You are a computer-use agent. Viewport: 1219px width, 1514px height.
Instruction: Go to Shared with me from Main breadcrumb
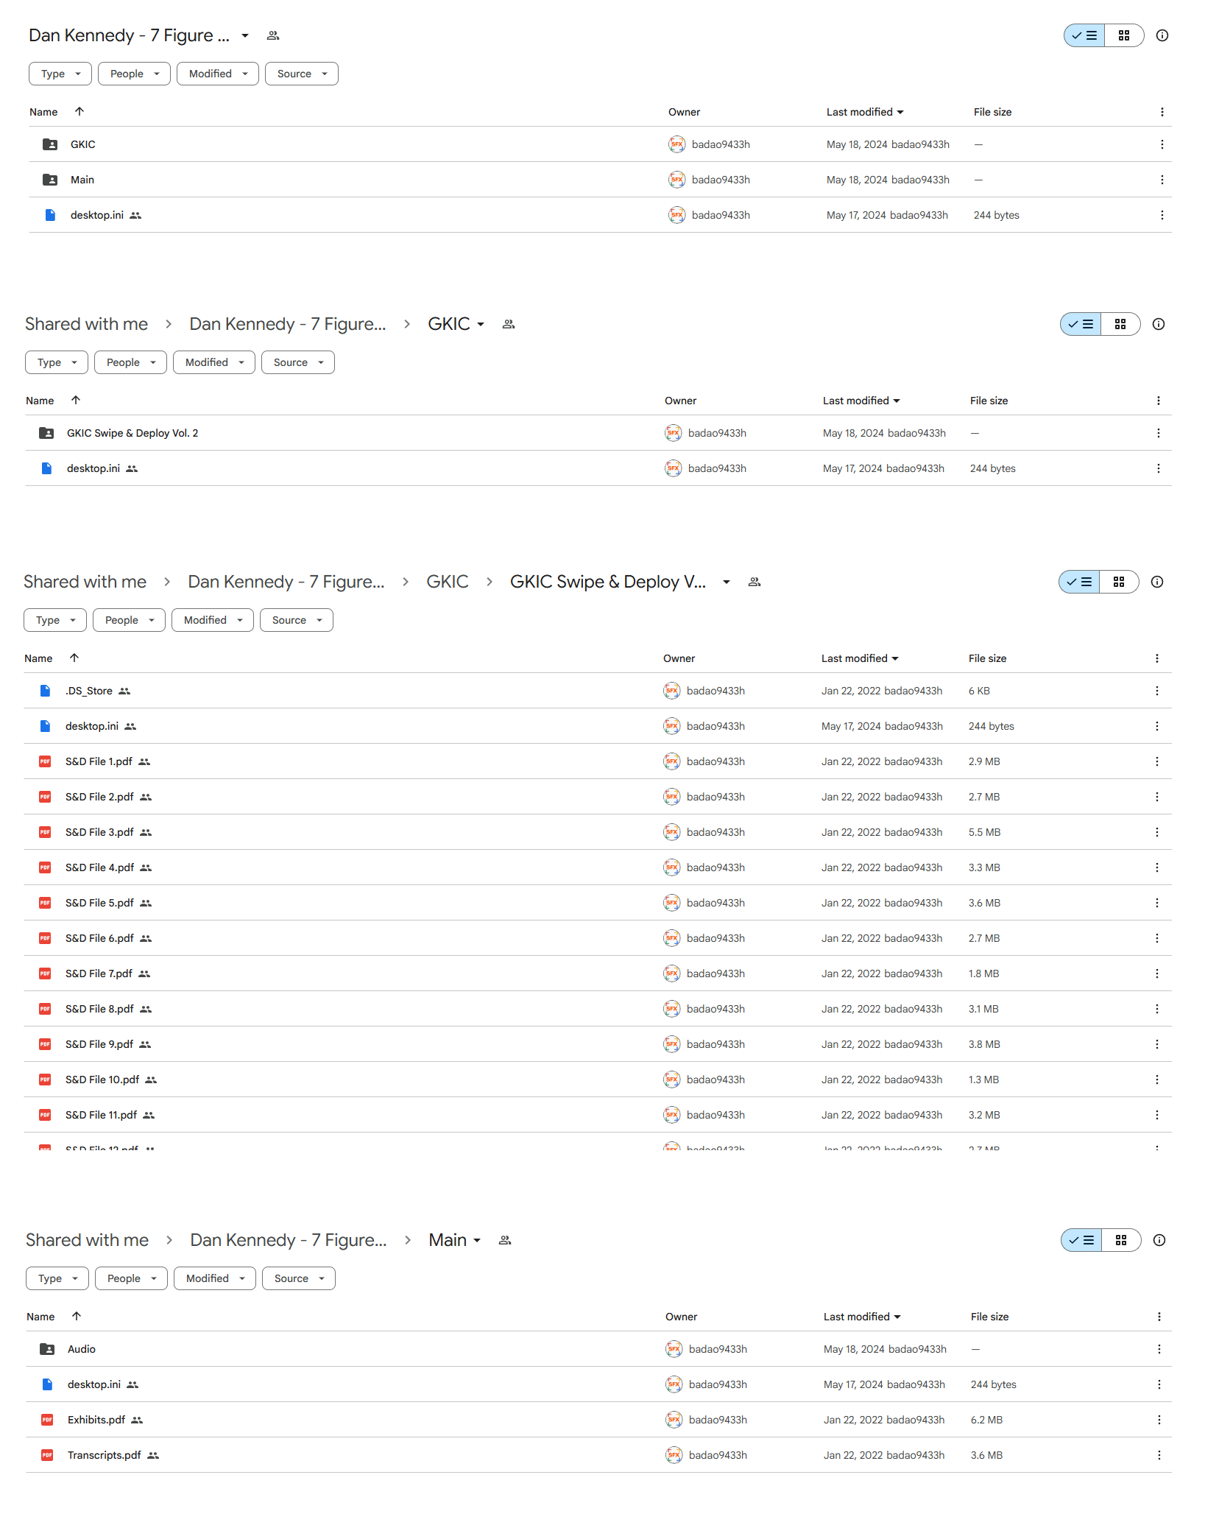[87, 1240]
